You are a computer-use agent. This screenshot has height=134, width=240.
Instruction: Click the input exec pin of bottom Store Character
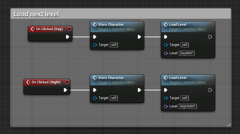click(x=95, y=90)
